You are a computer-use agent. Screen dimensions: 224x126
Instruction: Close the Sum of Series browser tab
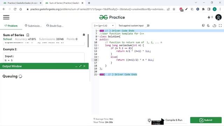tap(82, 3)
